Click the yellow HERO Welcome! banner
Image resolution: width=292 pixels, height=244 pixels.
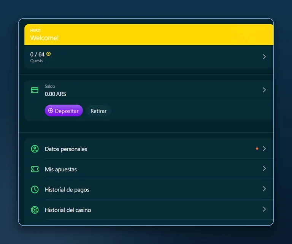point(149,35)
